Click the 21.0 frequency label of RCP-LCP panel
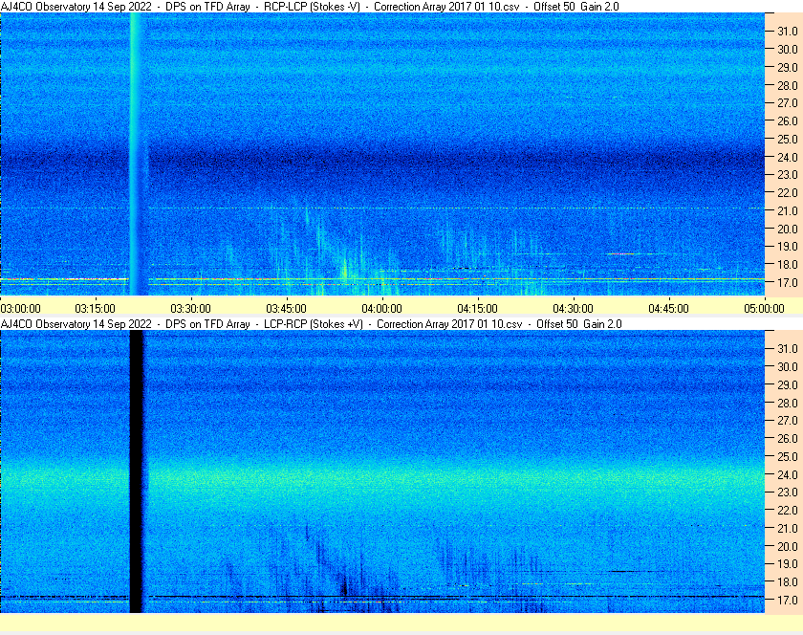The height and width of the screenshot is (635, 803). 788,210
